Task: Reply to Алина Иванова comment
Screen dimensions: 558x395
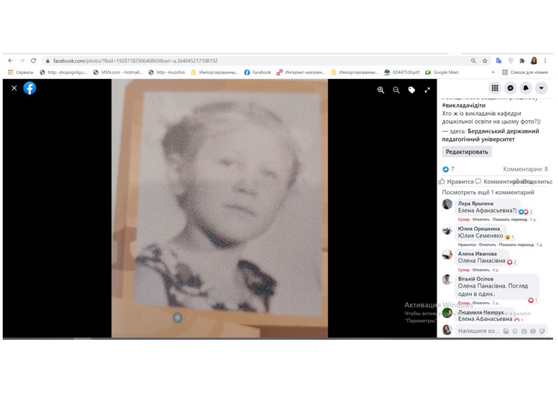Action: [x=481, y=270]
